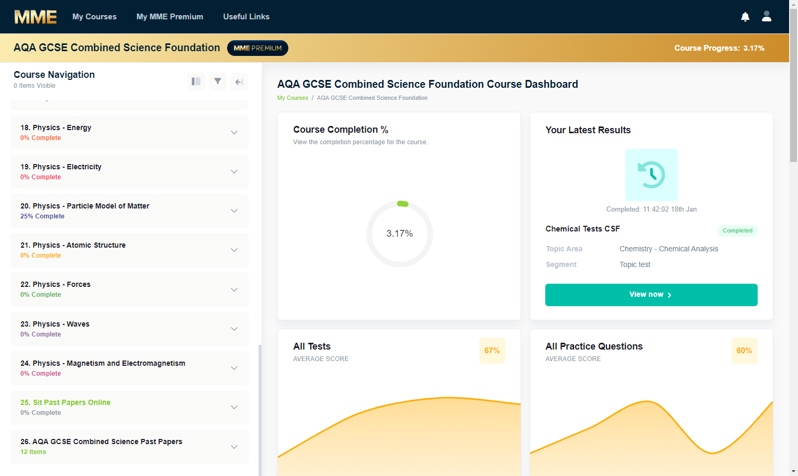Image resolution: width=798 pixels, height=476 pixels.
Task: Open the notifications bell icon
Action: pyautogui.click(x=745, y=17)
